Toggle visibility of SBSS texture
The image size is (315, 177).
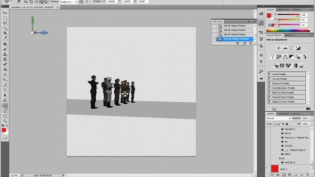coord(282,154)
